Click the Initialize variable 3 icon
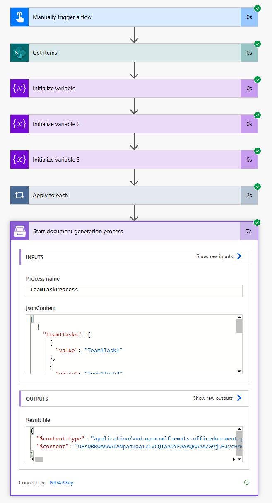The width and height of the screenshot is (272, 503). [19, 160]
